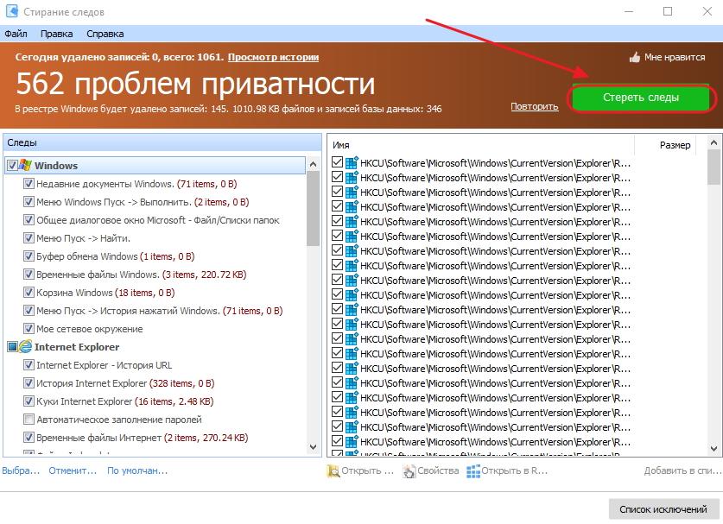The width and height of the screenshot is (723, 524).
Task: Open the Файл menu
Action: tap(16, 34)
